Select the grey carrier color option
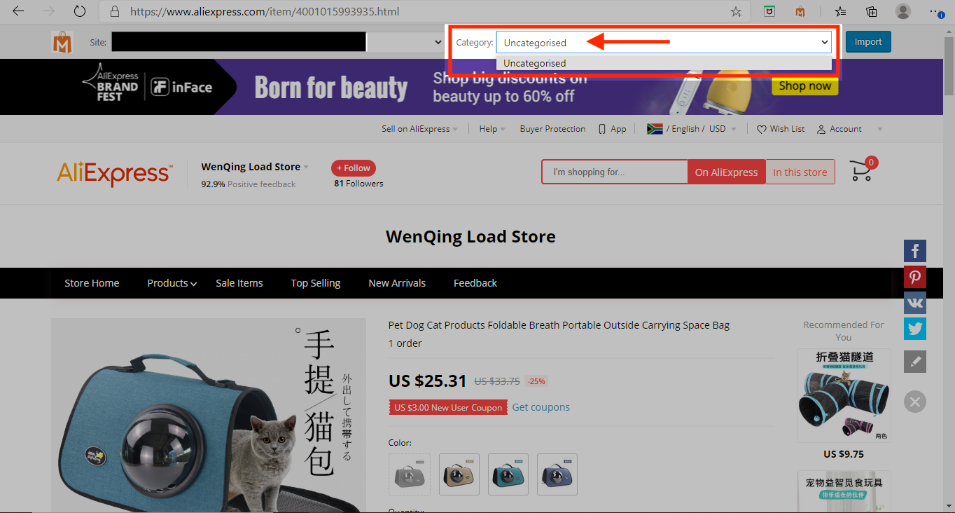 coord(410,474)
